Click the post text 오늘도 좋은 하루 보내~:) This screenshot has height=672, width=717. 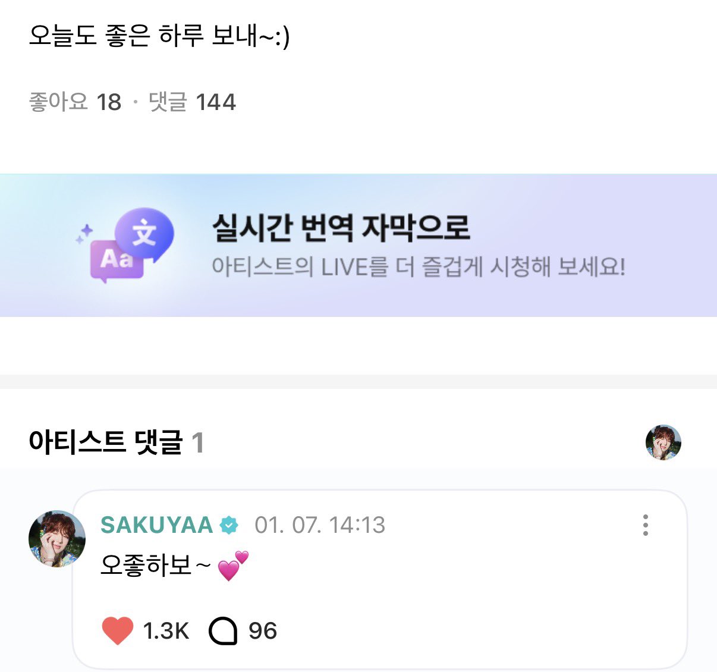[x=159, y=36]
